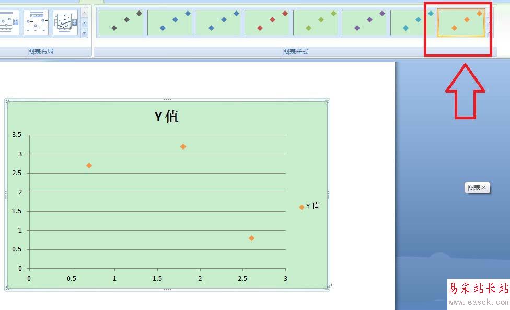Click the vertical axis label 0.5
Screen dimensions: 510x310
[17, 249]
